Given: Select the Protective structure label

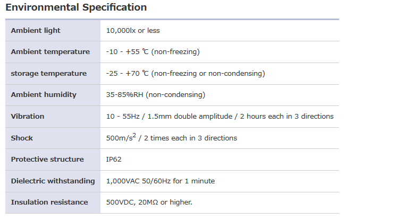Looking at the screenshot, I should click(x=47, y=159).
